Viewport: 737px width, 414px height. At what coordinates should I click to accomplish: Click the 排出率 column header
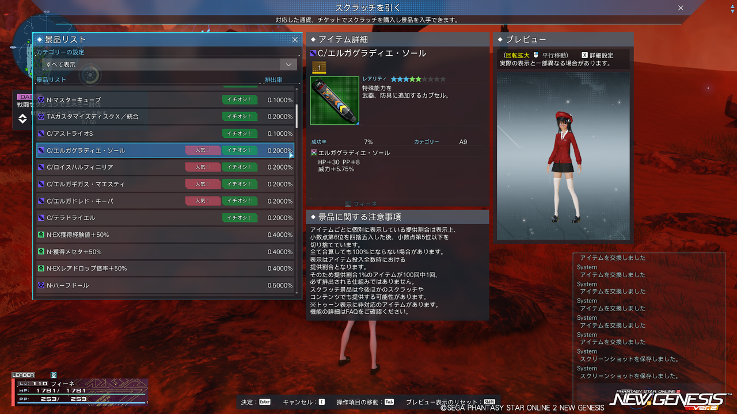(273, 80)
